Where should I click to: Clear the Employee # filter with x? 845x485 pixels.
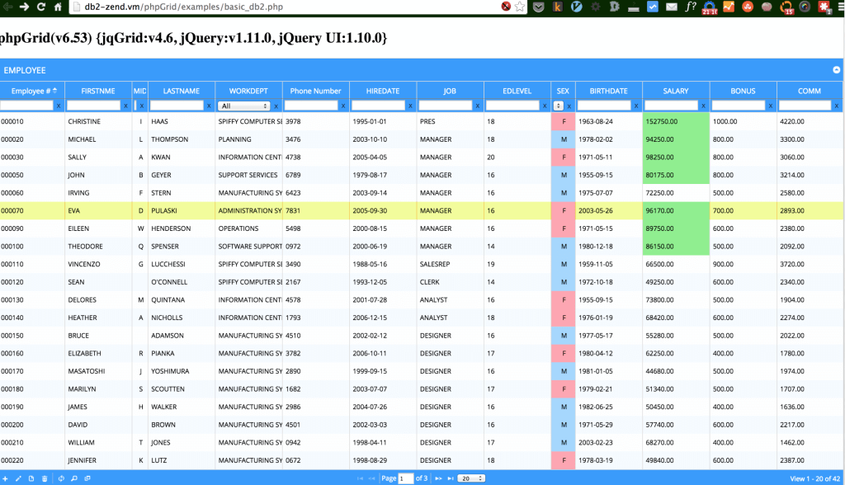[x=59, y=106]
